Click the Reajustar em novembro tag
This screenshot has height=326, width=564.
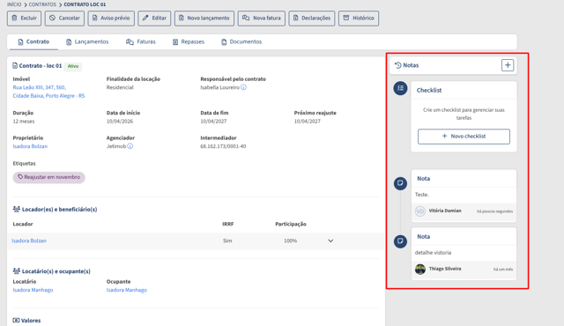point(49,177)
